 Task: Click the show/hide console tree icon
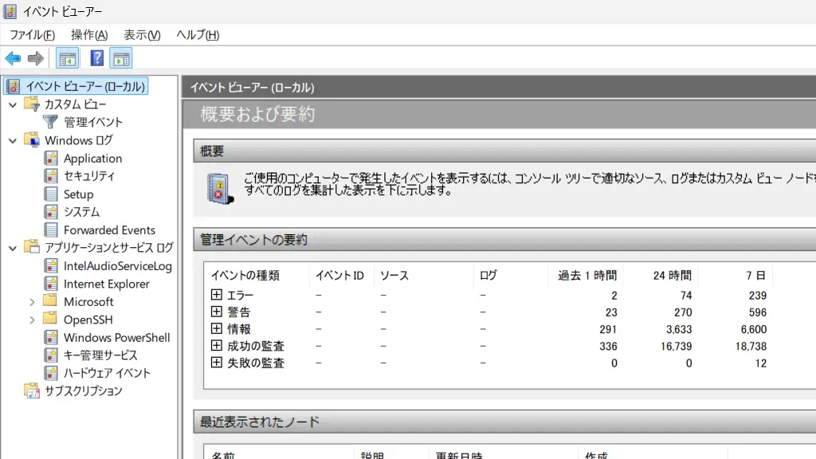[x=68, y=58]
